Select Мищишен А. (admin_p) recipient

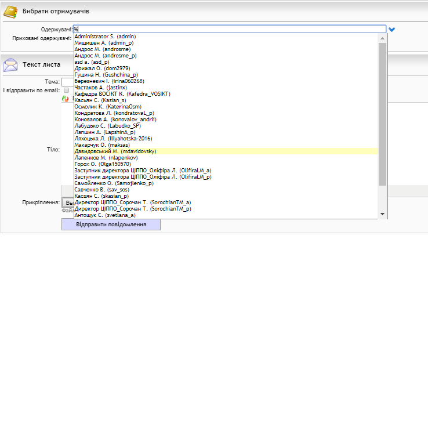[x=226, y=43]
